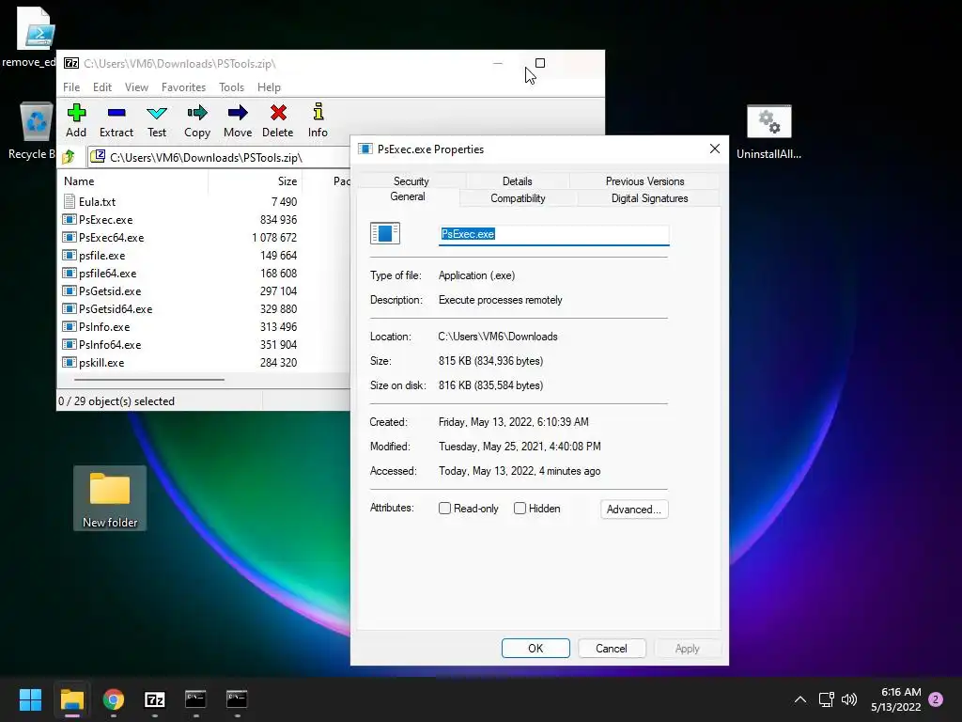Open the Edit menu in 7-Zip
The width and height of the screenshot is (962, 722).
[x=101, y=87]
